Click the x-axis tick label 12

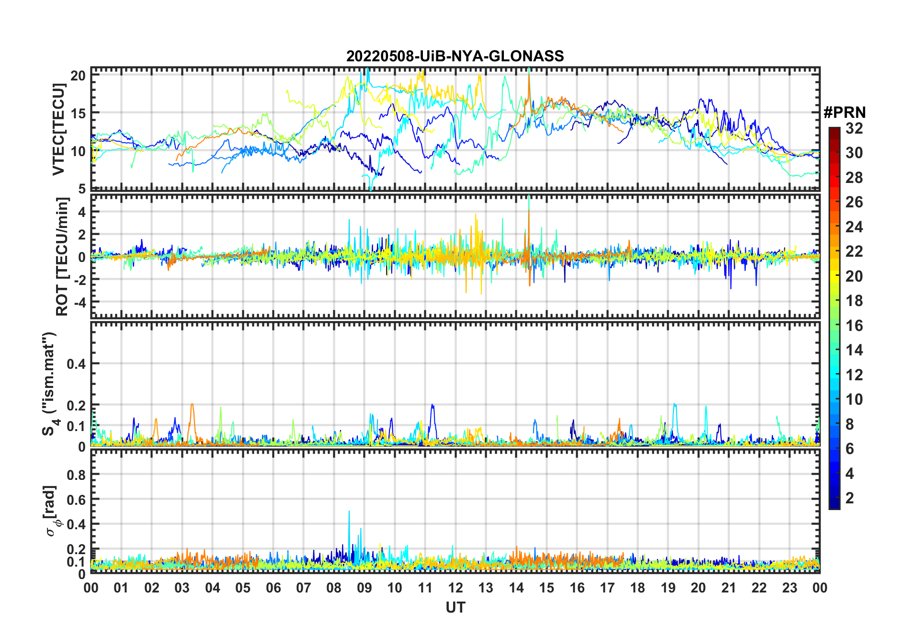tap(455, 588)
